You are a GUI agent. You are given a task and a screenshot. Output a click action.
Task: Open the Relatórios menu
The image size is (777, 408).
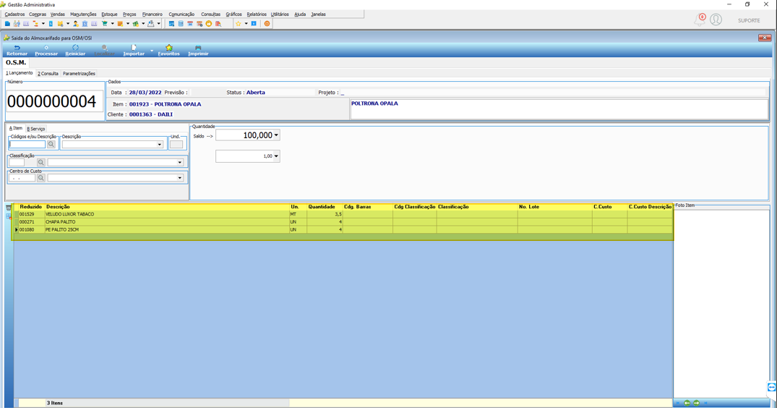[x=256, y=14]
